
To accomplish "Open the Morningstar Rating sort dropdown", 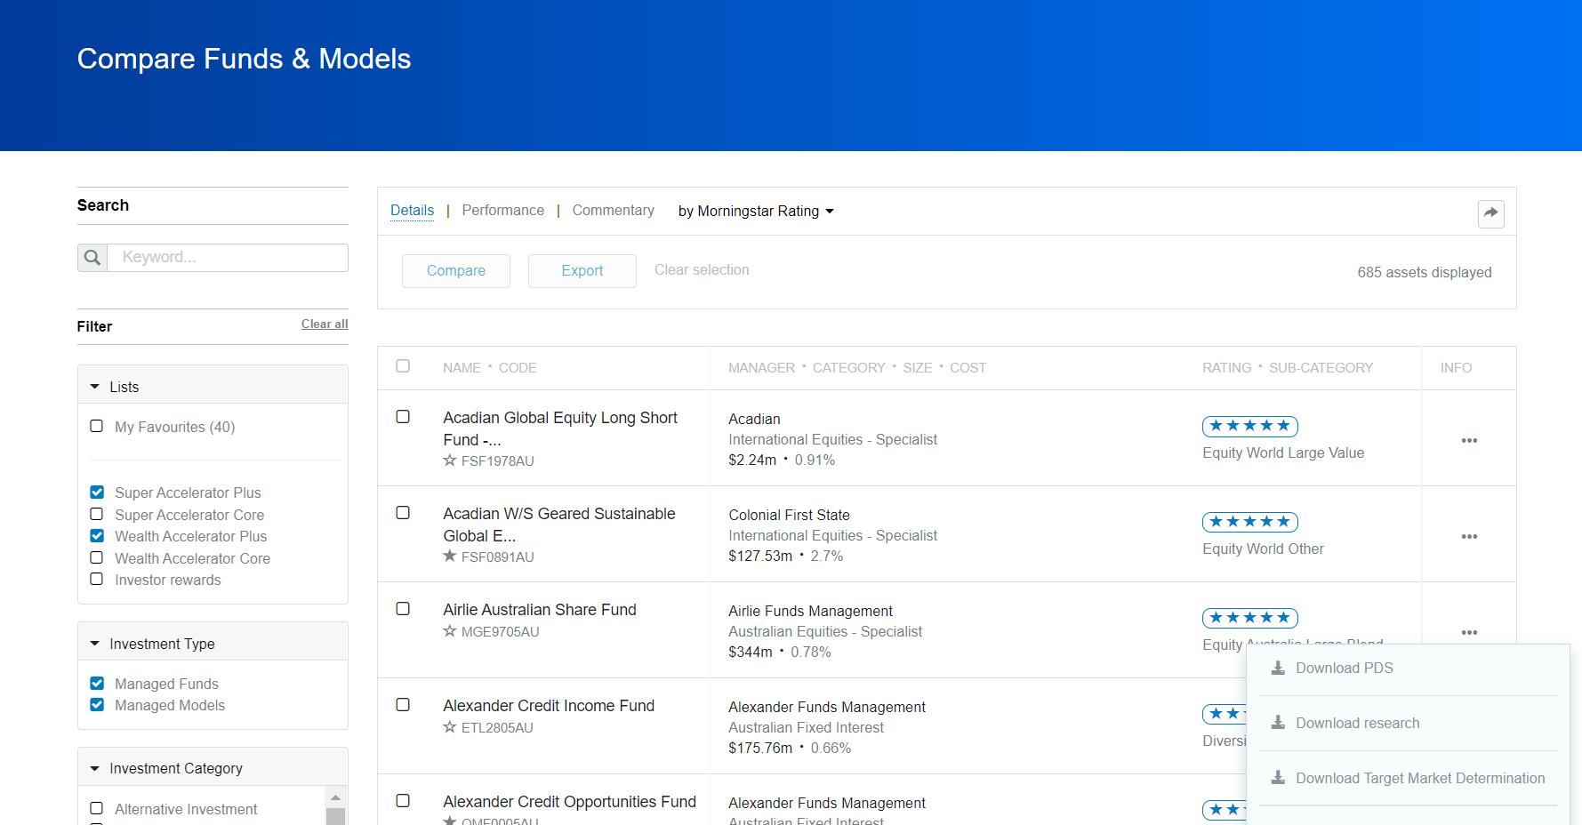I will point(756,212).
